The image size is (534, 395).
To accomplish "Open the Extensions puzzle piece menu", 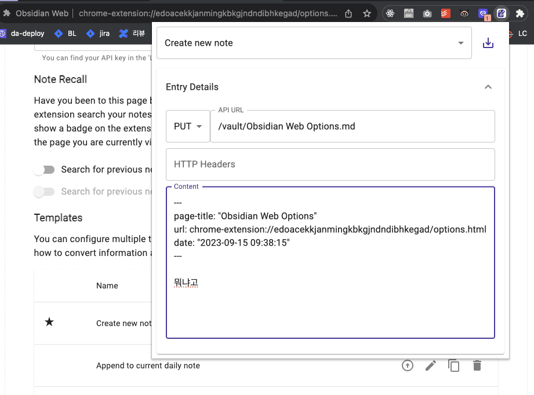I will (520, 13).
